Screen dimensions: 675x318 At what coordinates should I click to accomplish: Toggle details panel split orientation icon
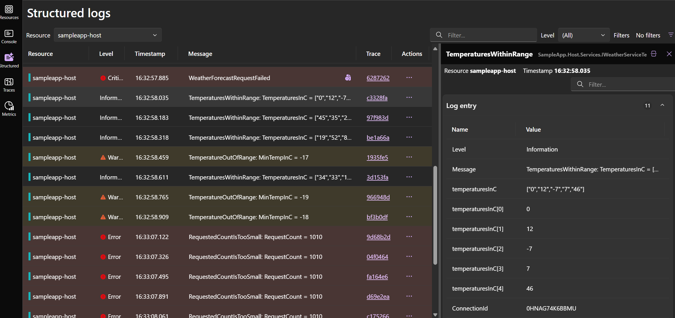tap(654, 54)
